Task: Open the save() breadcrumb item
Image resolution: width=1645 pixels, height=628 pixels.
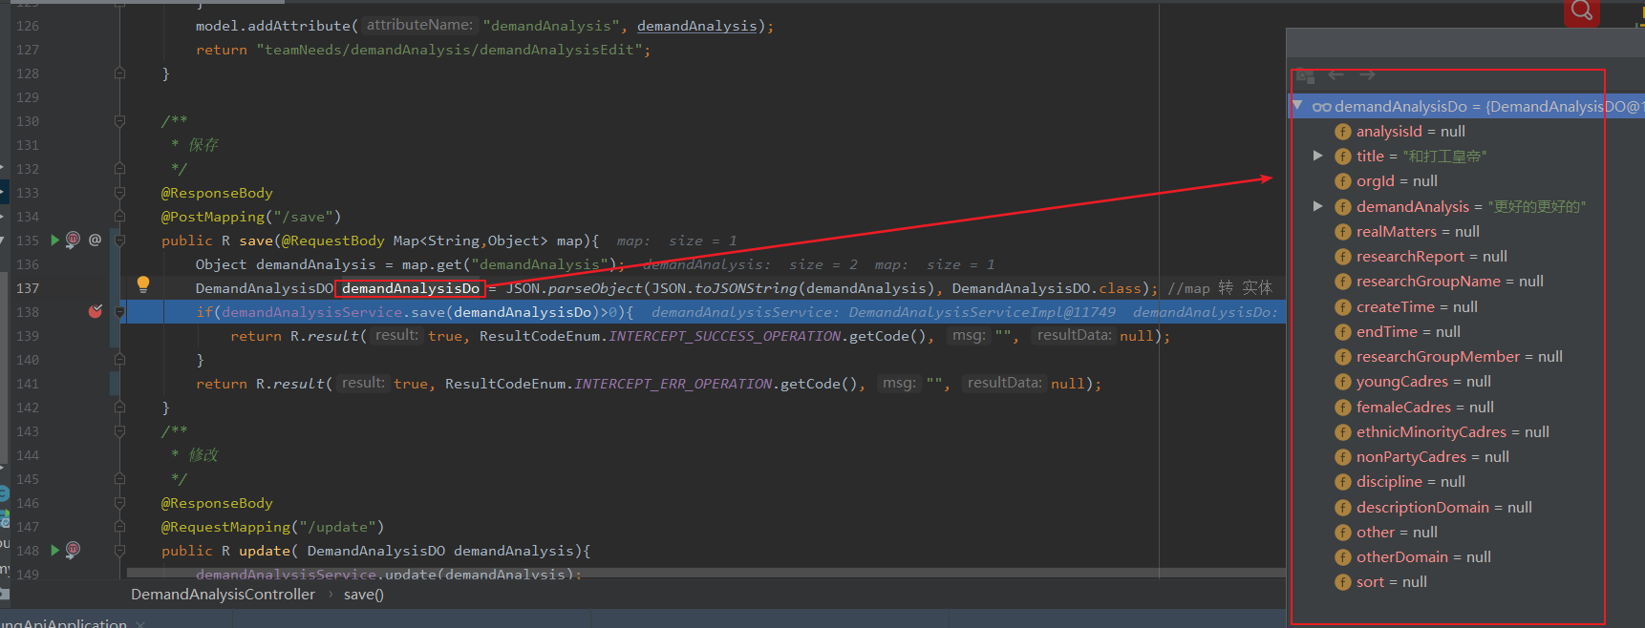Action: [x=364, y=595]
